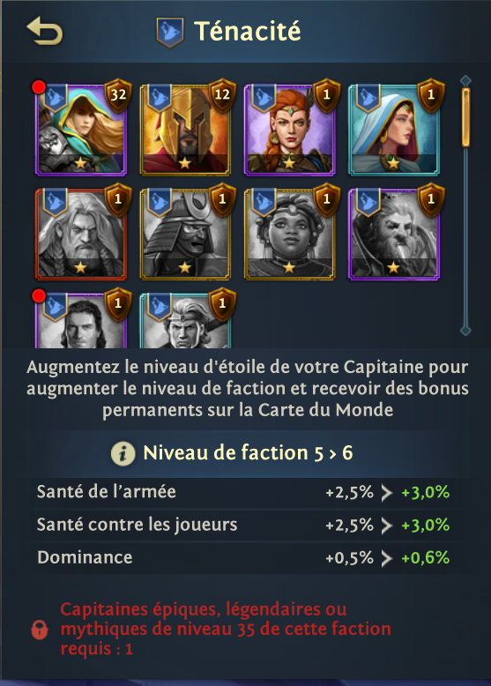
Task: Click the Santé de l'armée bonus row
Action: (244, 493)
